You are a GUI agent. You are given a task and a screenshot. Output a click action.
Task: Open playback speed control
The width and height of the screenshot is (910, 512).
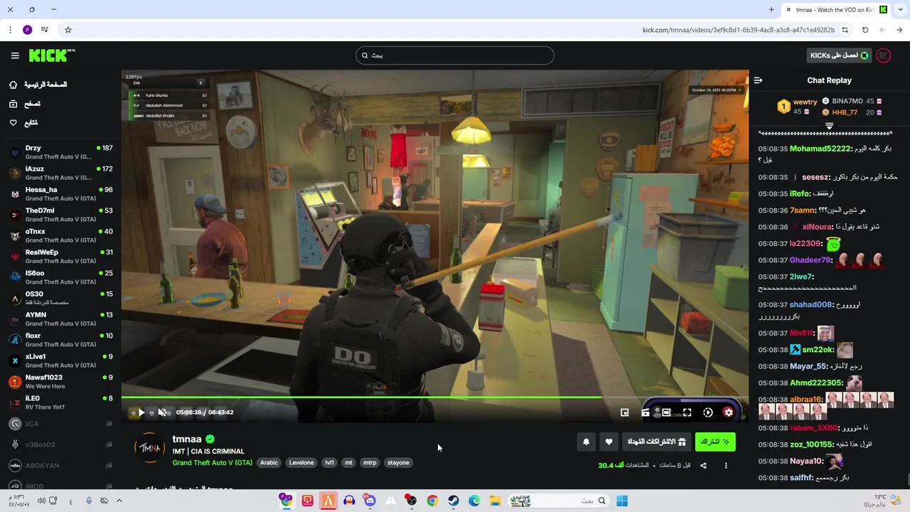point(707,412)
